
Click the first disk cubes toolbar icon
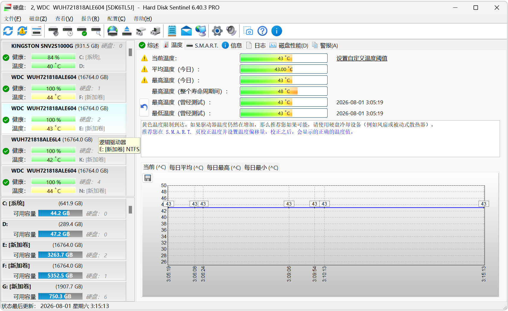pyautogui.click(x=141, y=31)
